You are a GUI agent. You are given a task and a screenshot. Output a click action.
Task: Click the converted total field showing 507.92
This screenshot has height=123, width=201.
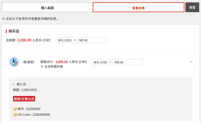tap(92, 40)
